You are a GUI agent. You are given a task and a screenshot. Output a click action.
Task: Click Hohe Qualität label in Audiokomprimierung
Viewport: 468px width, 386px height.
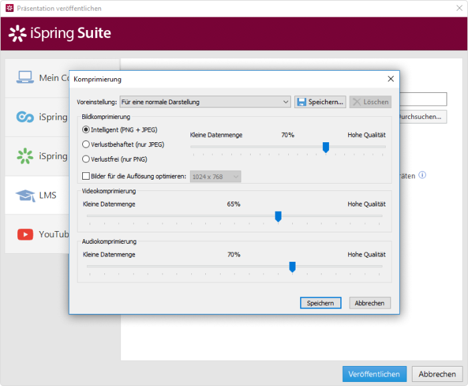(x=366, y=254)
